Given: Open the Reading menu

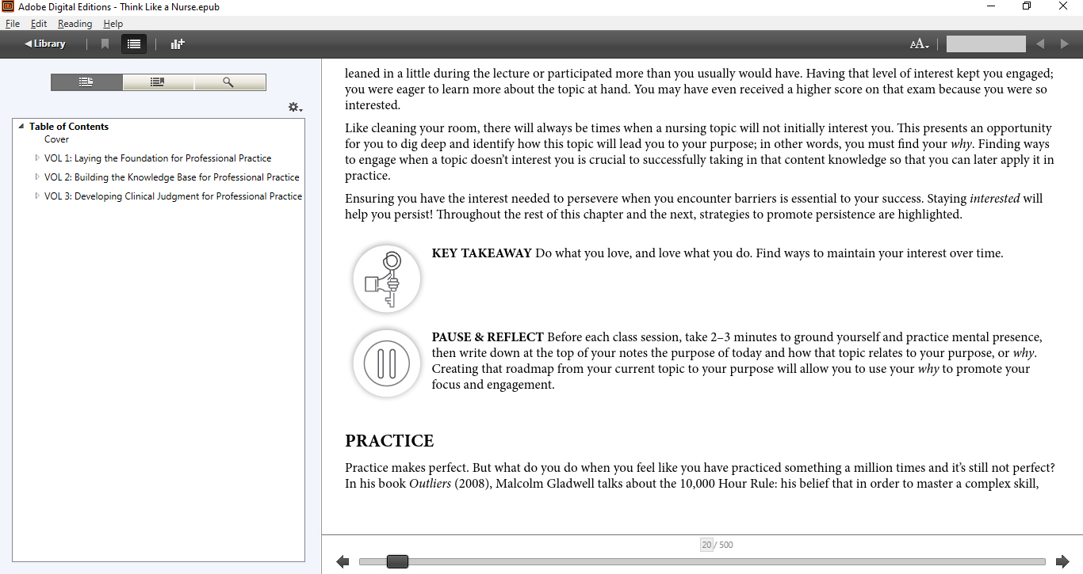Looking at the screenshot, I should 75,24.
